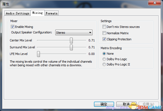Screen dimensions: 163x111
Task: Enable Don't mix Stereo sources option
Action: 104,27
